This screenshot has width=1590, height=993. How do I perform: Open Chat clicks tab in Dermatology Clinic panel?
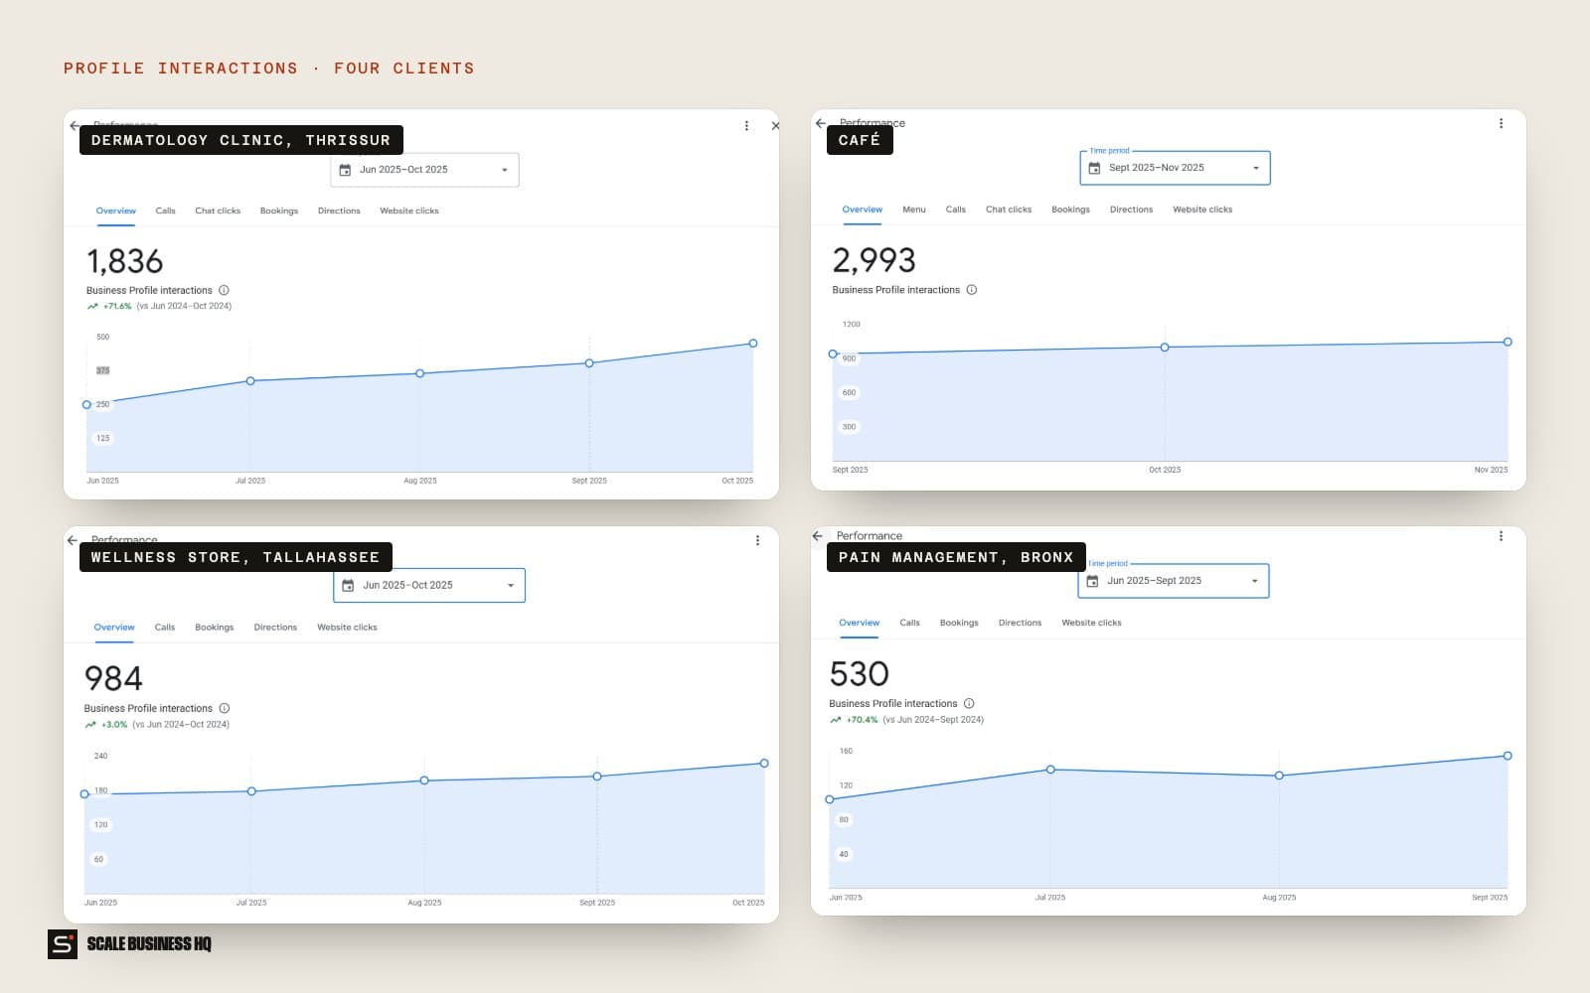[x=218, y=212]
